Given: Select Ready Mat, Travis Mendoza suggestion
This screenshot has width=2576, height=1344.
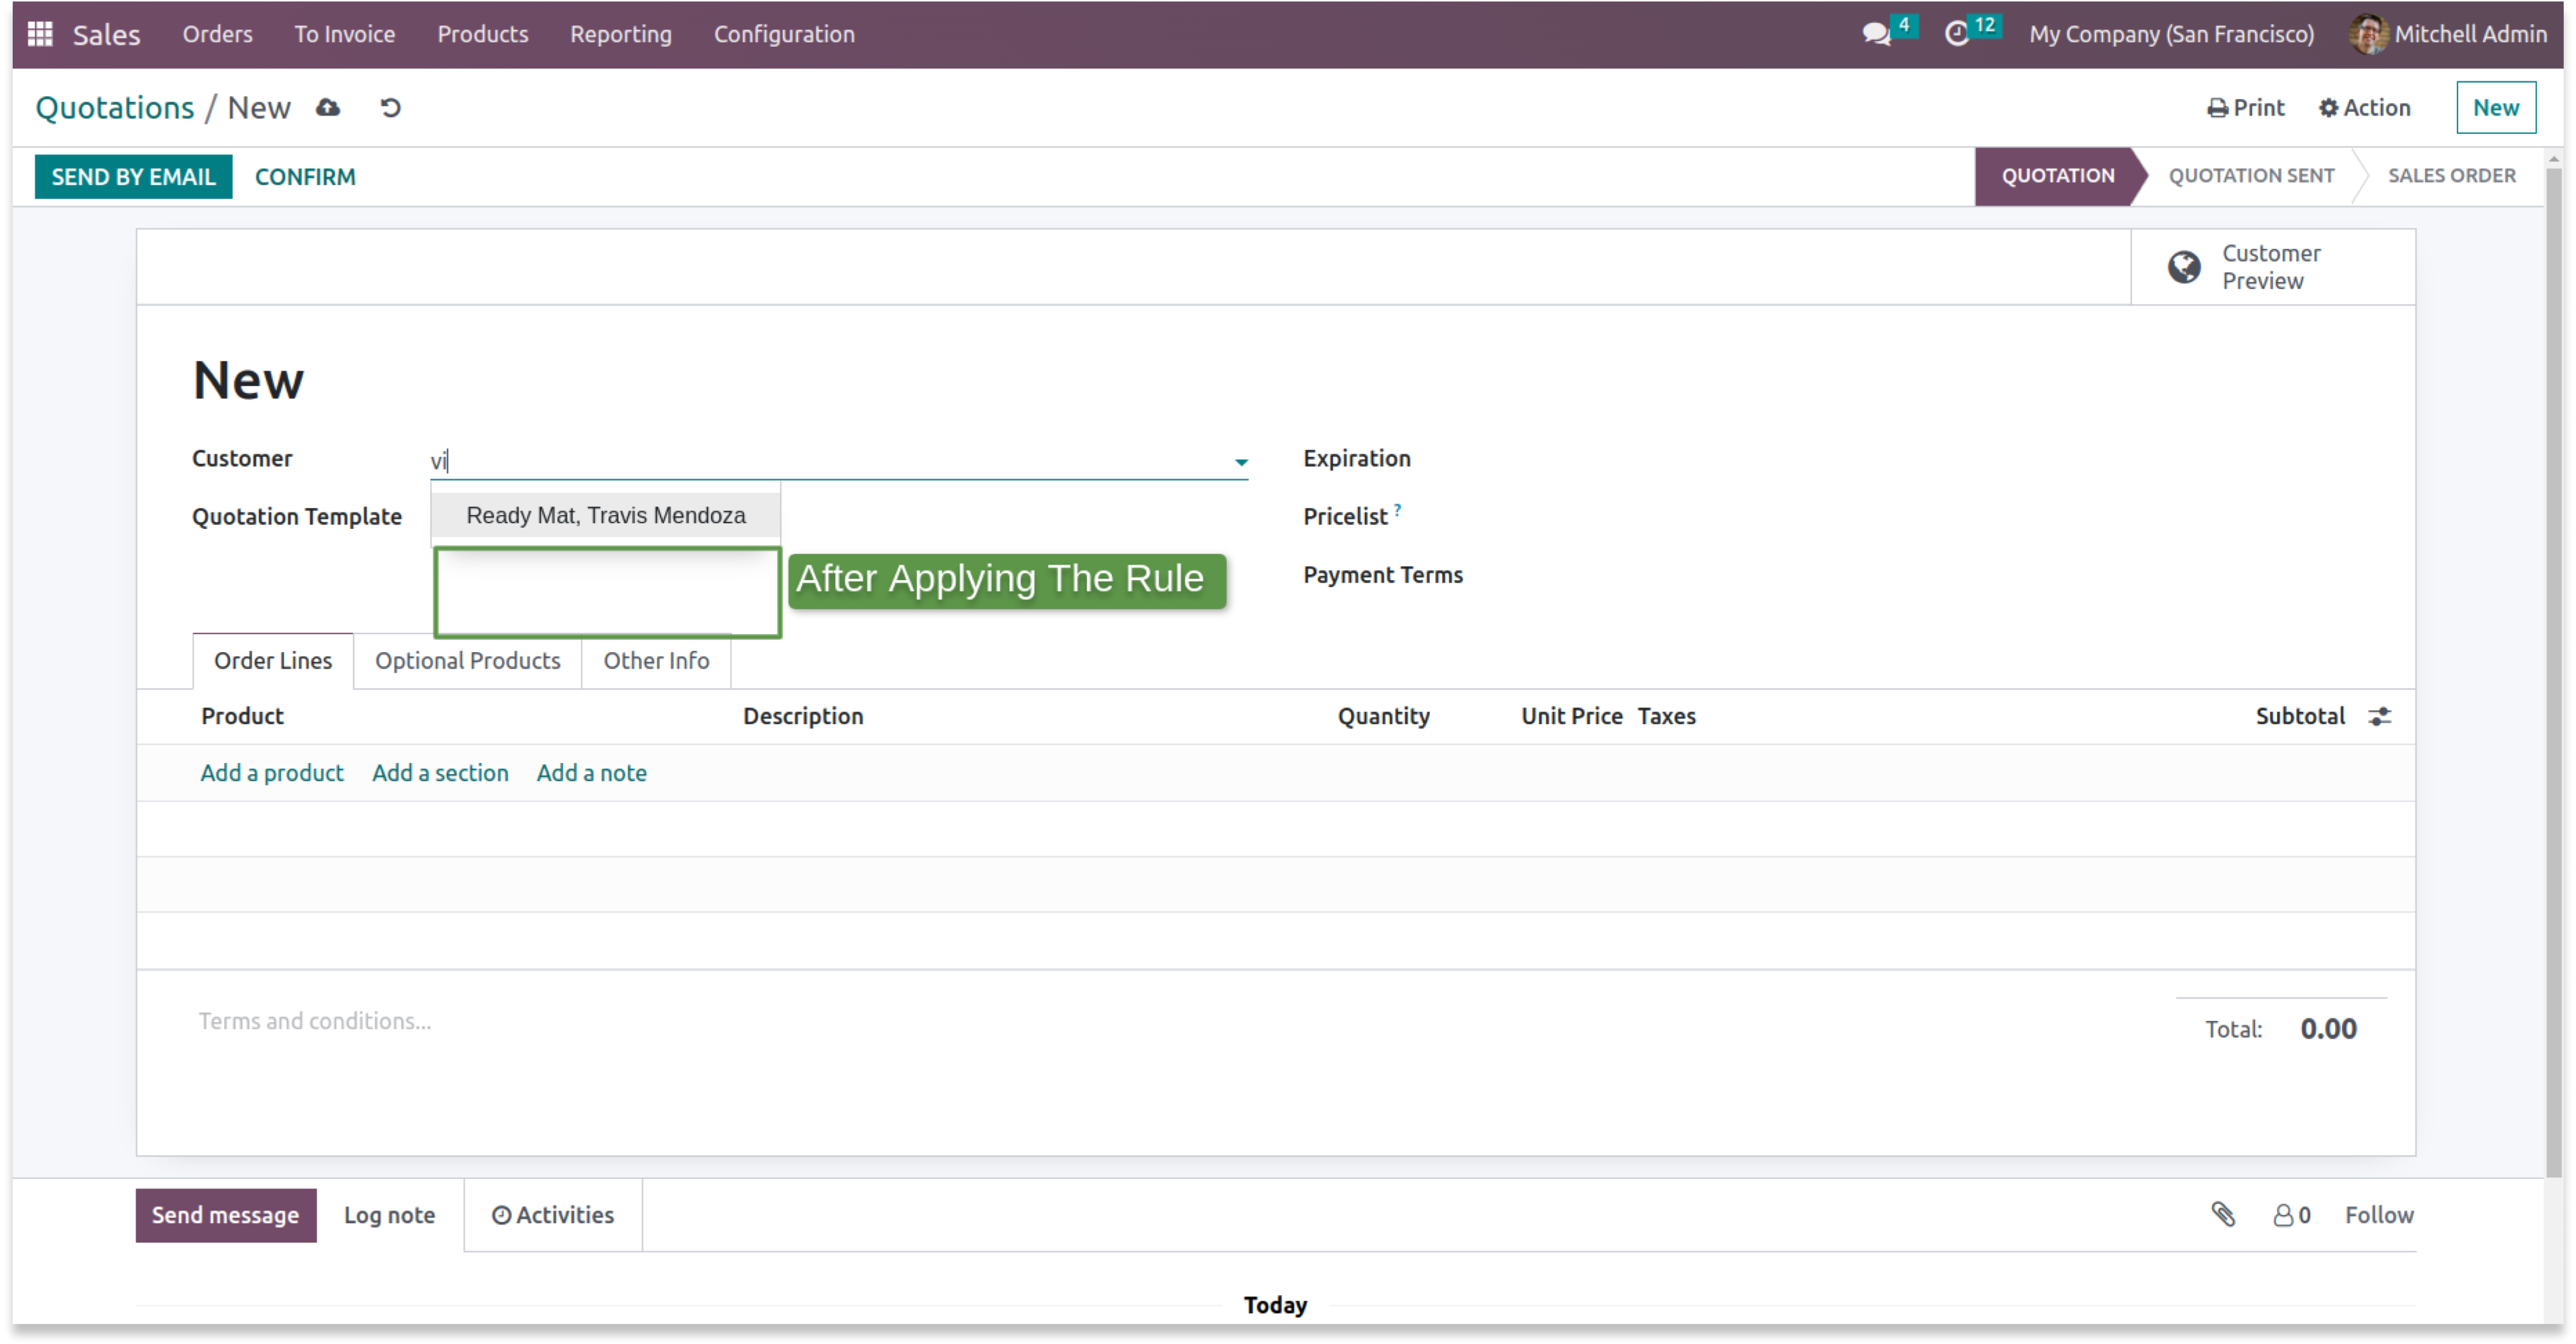Looking at the screenshot, I should (x=606, y=515).
